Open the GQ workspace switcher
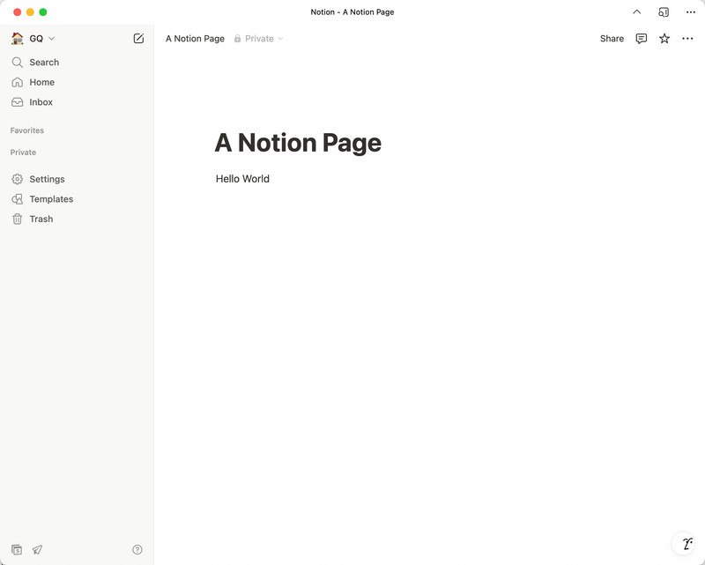705x565 pixels. pyautogui.click(x=33, y=38)
